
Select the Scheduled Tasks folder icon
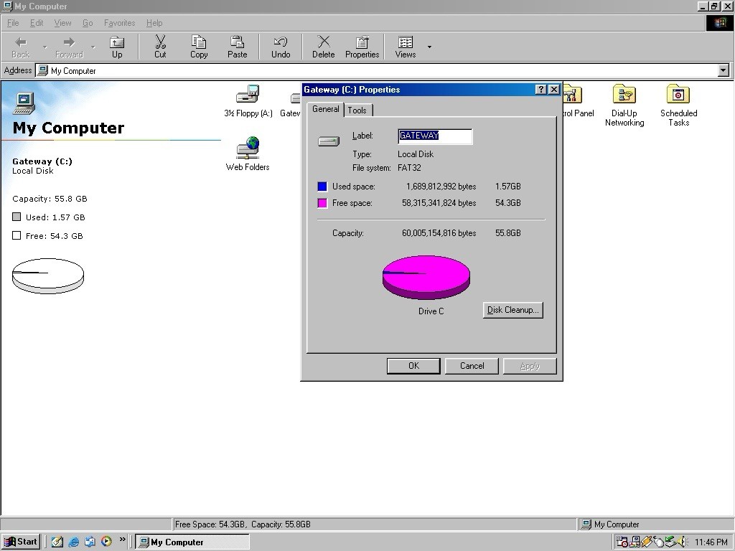(x=678, y=105)
